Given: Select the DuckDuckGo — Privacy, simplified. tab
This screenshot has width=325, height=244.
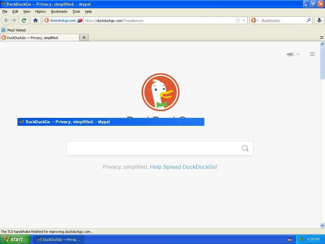Looking at the screenshot, I should [x=40, y=37].
